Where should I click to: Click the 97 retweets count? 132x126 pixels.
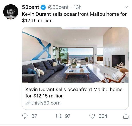pos(68,116)
